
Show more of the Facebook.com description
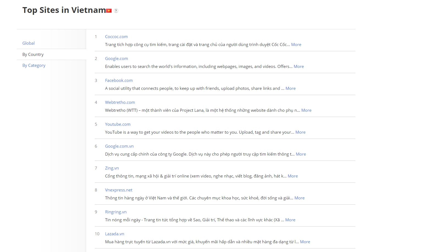pyautogui.click(x=290, y=88)
